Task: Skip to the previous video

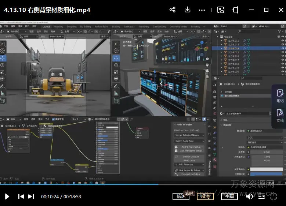Action: 21,196
